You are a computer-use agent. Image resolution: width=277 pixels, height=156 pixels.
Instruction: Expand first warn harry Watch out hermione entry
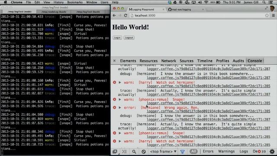pyautogui.click(x=120, y=82)
